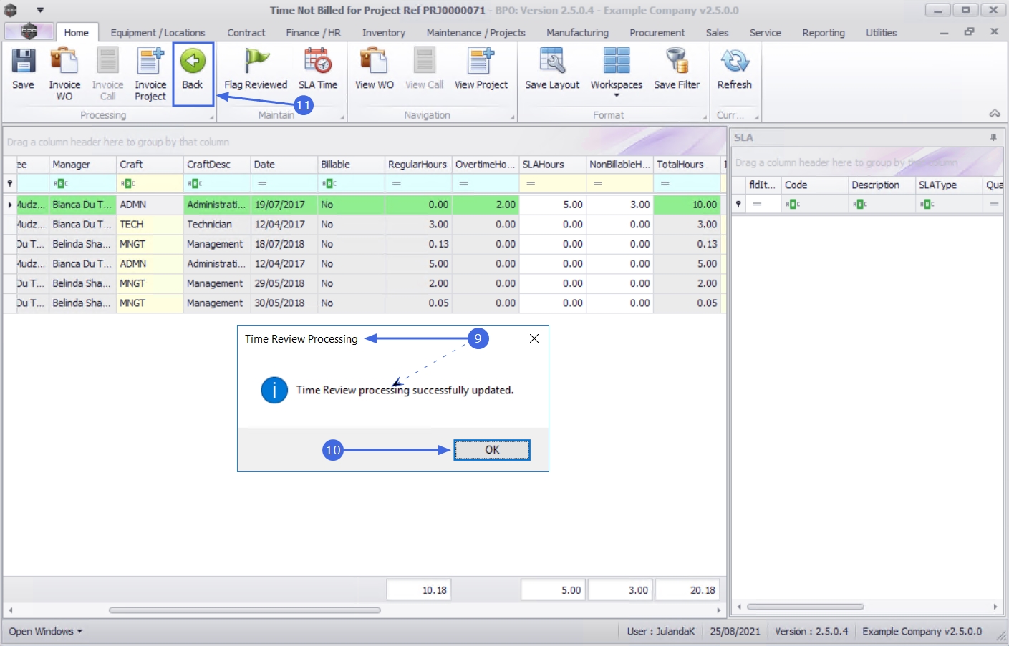Click the Billable column header

pos(351,165)
